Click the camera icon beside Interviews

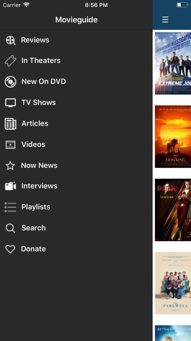click(10, 186)
